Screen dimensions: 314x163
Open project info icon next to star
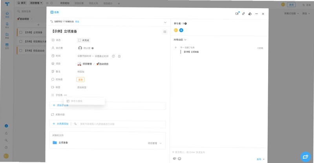pos(51,3)
